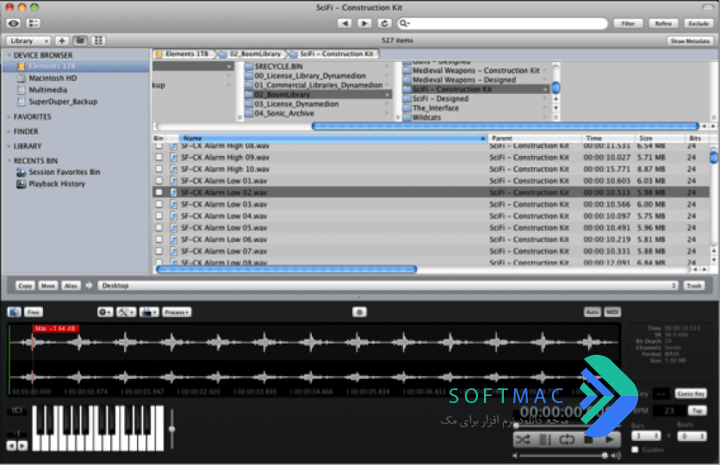
Task: Click the refresh icon in toolbar
Action: [384, 23]
